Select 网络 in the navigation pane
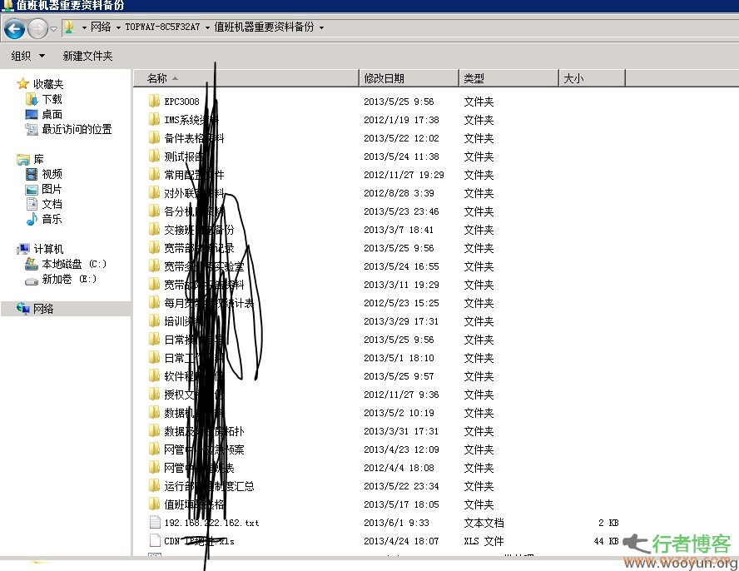The image size is (739, 571). pos(43,309)
